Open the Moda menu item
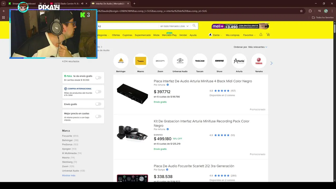 [x=156, y=35]
